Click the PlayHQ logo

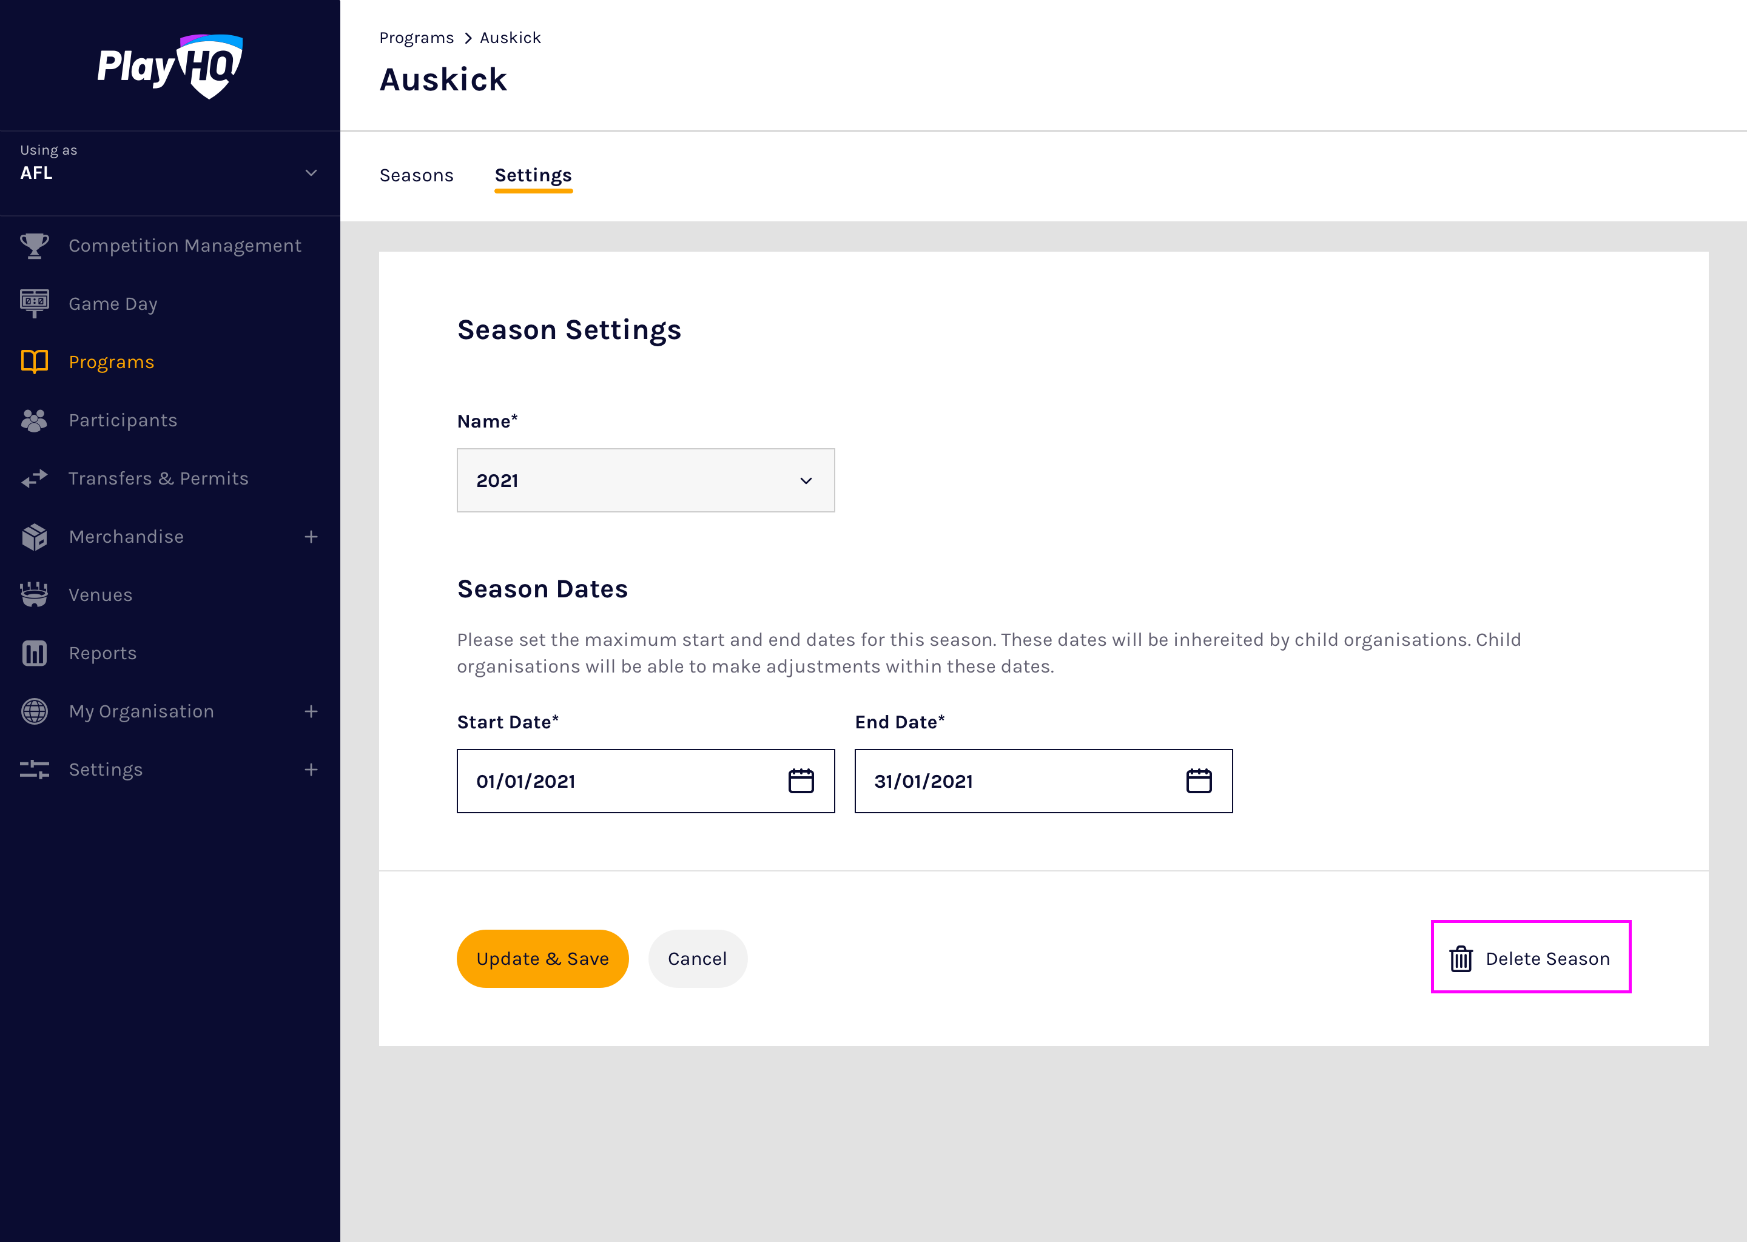(x=170, y=67)
